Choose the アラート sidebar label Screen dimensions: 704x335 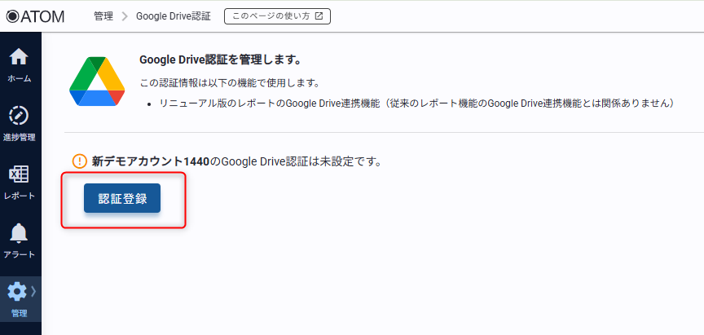tap(20, 254)
